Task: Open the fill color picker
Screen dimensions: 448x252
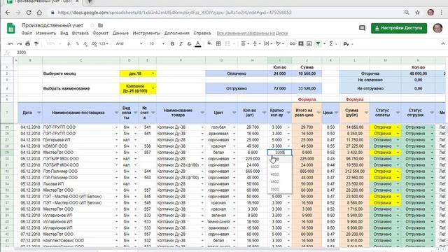Action: click(209, 43)
